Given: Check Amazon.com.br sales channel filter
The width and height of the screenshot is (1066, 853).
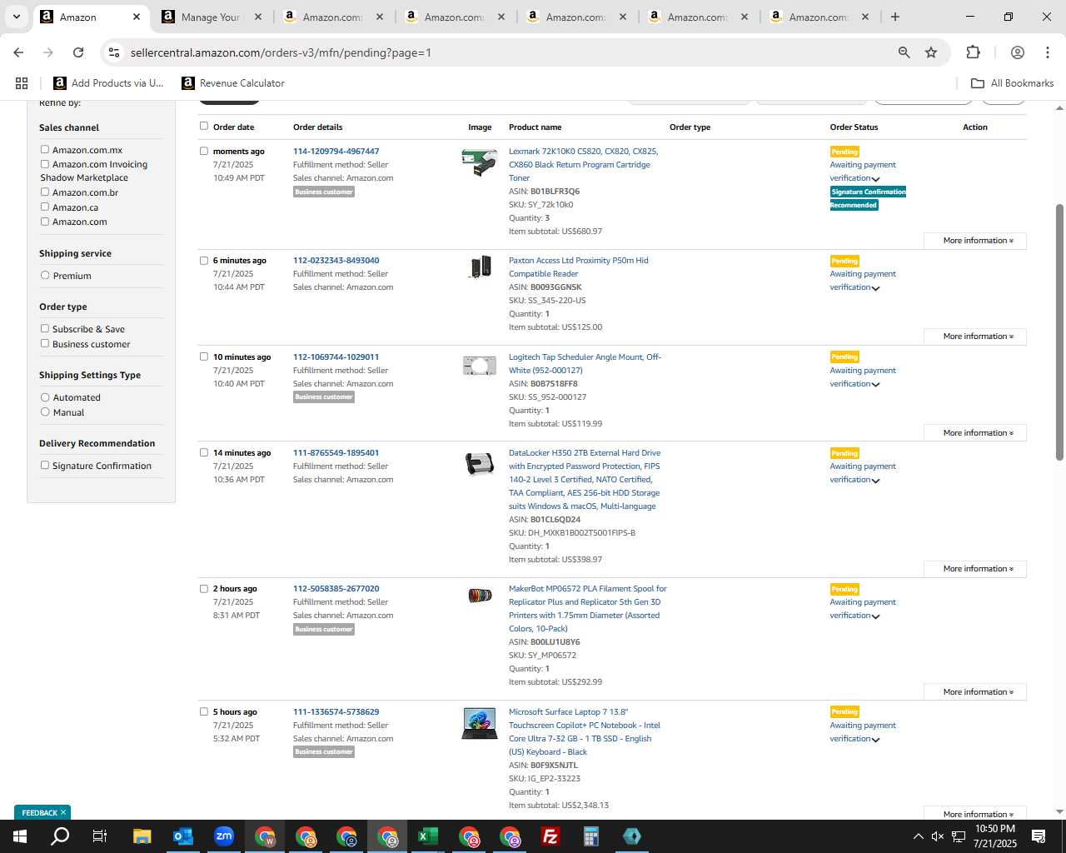Looking at the screenshot, I should pyautogui.click(x=45, y=192).
